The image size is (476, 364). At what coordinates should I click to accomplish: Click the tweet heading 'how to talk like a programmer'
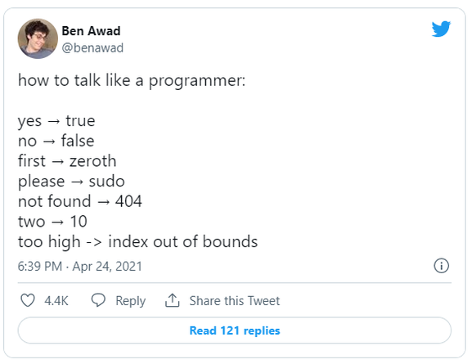pos(132,81)
